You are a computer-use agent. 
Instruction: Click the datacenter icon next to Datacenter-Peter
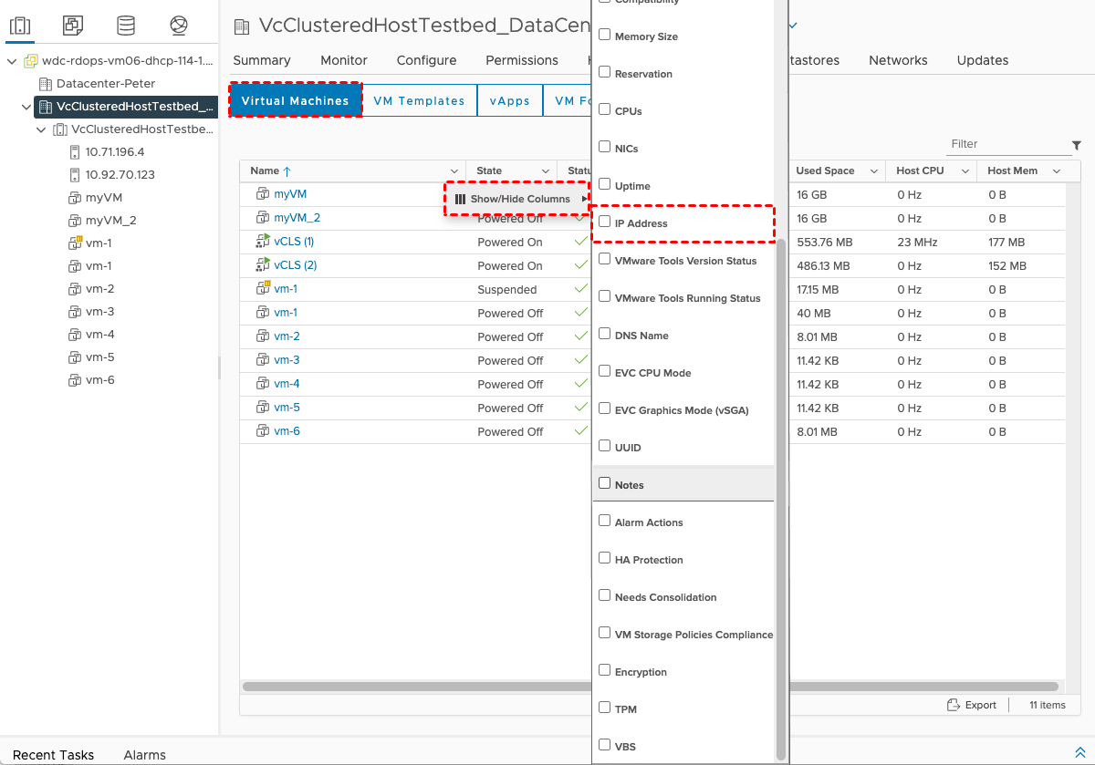(46, 84)
